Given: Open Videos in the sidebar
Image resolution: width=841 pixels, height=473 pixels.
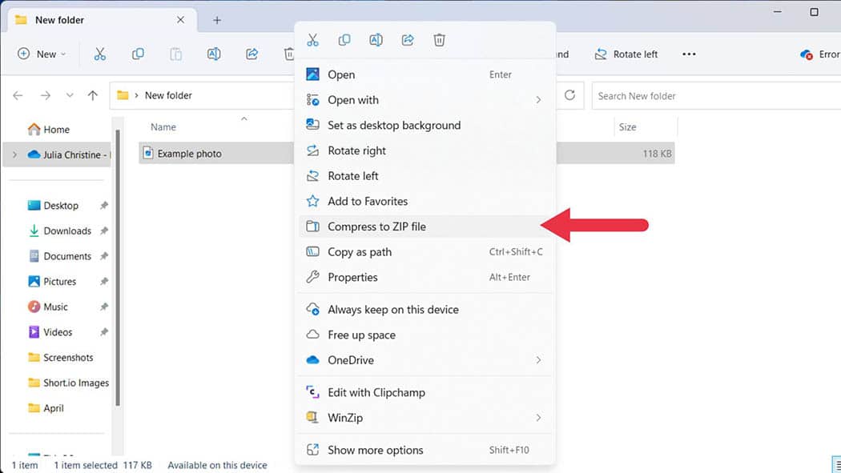Looking at the screenshot, I should (50, 332).
